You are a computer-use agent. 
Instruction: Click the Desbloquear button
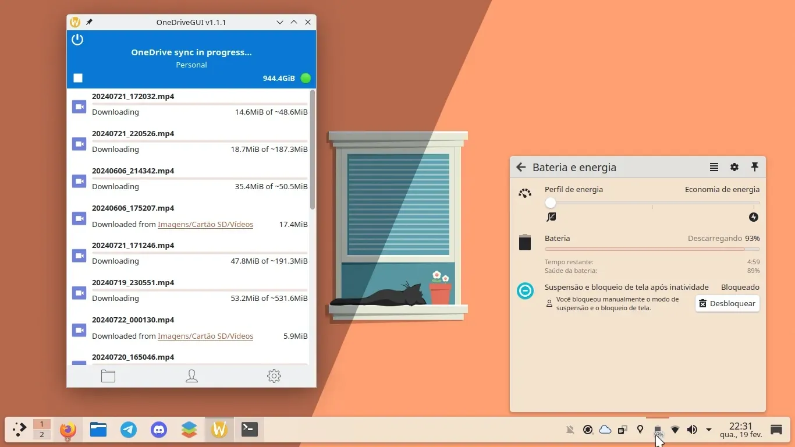[727, 303]
